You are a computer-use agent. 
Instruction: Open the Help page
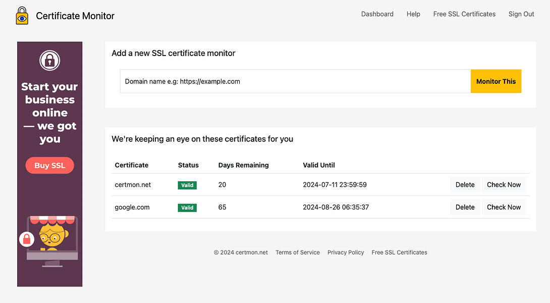pyautogui.click(x=413, y=14)
